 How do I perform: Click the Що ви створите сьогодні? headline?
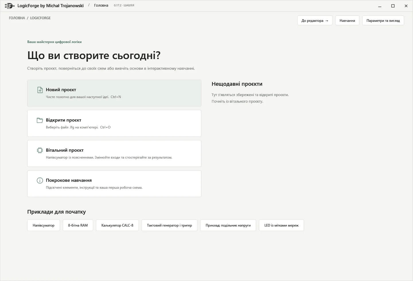pyautogui.click(x=94, y=55)
